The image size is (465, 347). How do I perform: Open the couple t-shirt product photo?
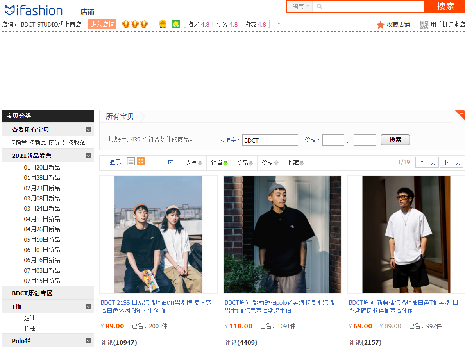[x=158, y=235]
